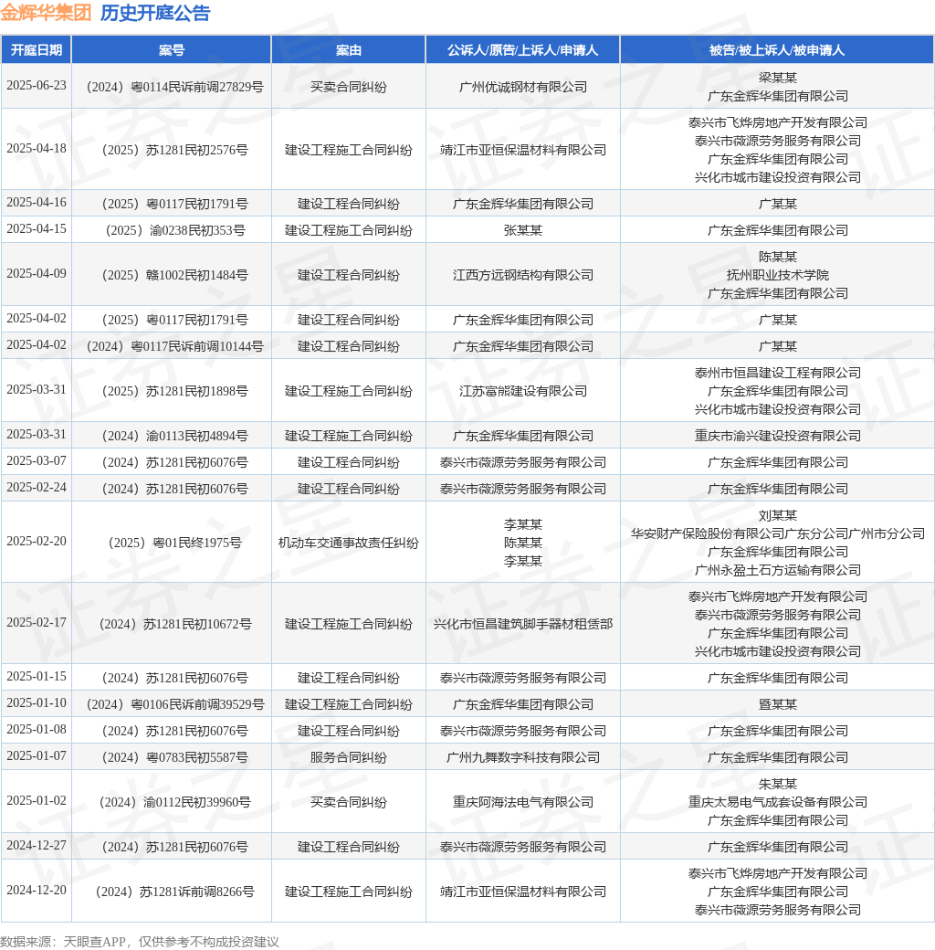935x950 pixels.
Task: Select the 开庭日期 column header
Action: coord(37,50)
